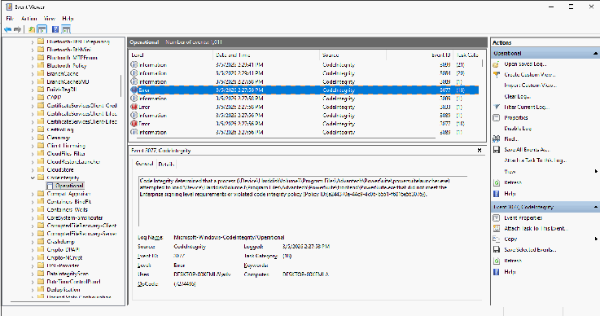Expand the Crypto-NCrypt tree node

pos(33,258)
